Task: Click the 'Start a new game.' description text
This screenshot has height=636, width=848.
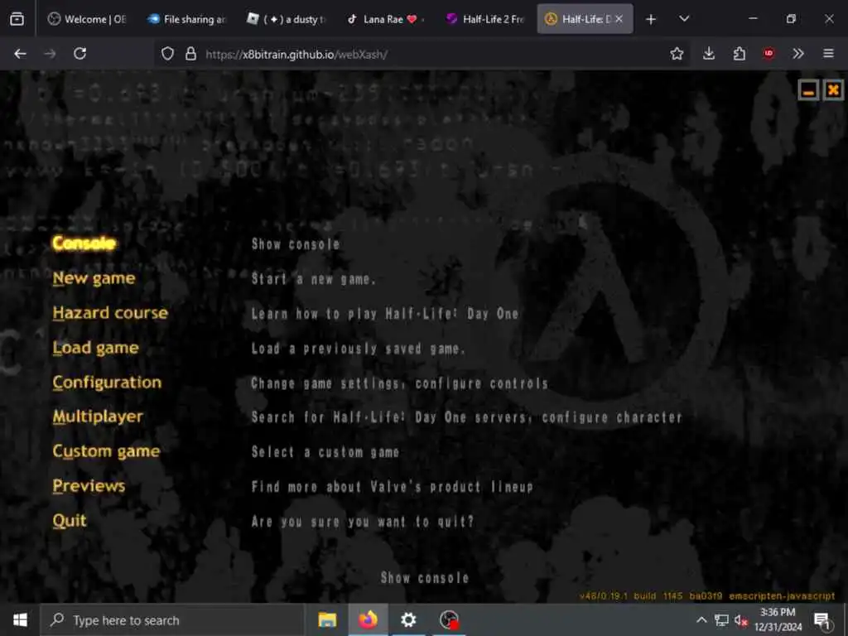Action: pyautogui.click(x=313, y=279)
